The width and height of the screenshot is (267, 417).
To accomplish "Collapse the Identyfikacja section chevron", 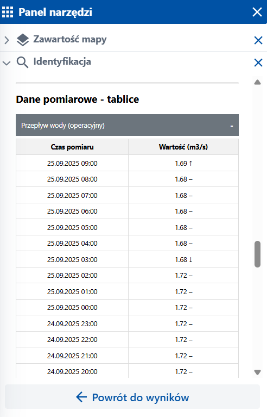I will (x=7, y=63).
